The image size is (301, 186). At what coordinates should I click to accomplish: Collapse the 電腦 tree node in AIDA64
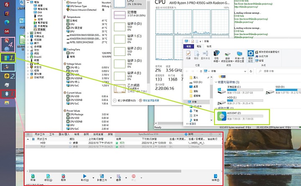click(28, 2)
